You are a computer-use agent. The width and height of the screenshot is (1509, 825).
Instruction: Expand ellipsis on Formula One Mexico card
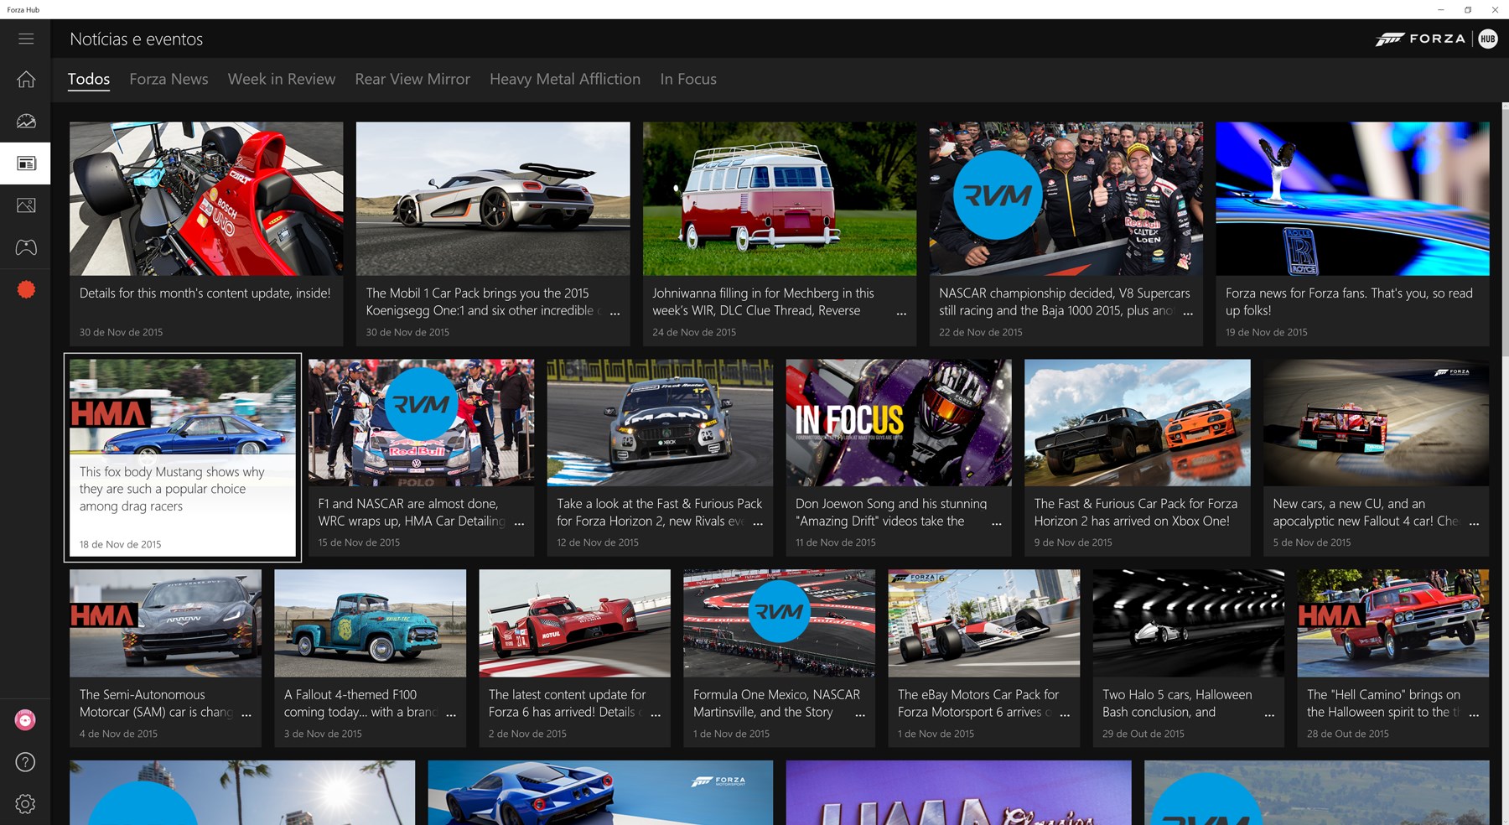(x=860, y=714)
